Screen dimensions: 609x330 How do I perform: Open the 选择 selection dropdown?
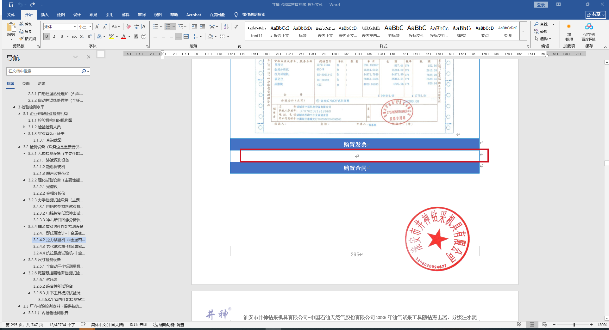pos(543,39)
